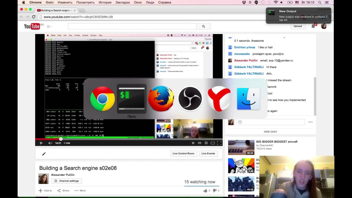This screenshot has height=198, width=352.
Task: Click the Wi-Fi menu bar icon
Action: (276, 2)
